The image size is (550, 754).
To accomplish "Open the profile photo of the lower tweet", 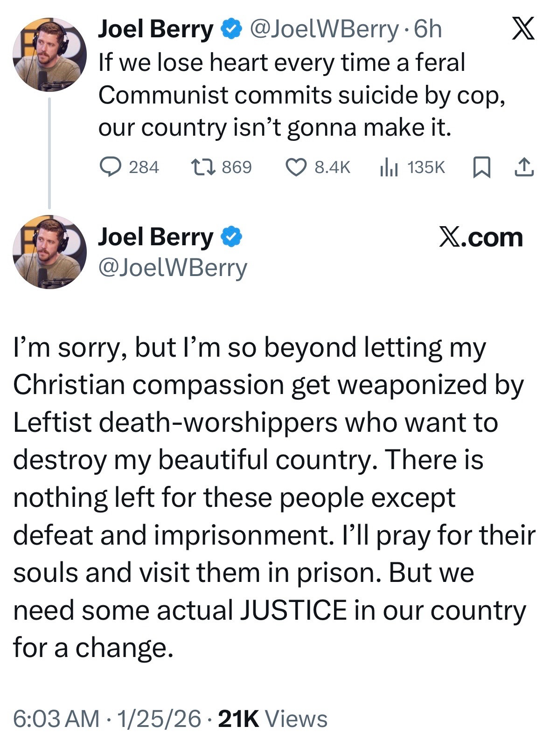I will (49, 252).
